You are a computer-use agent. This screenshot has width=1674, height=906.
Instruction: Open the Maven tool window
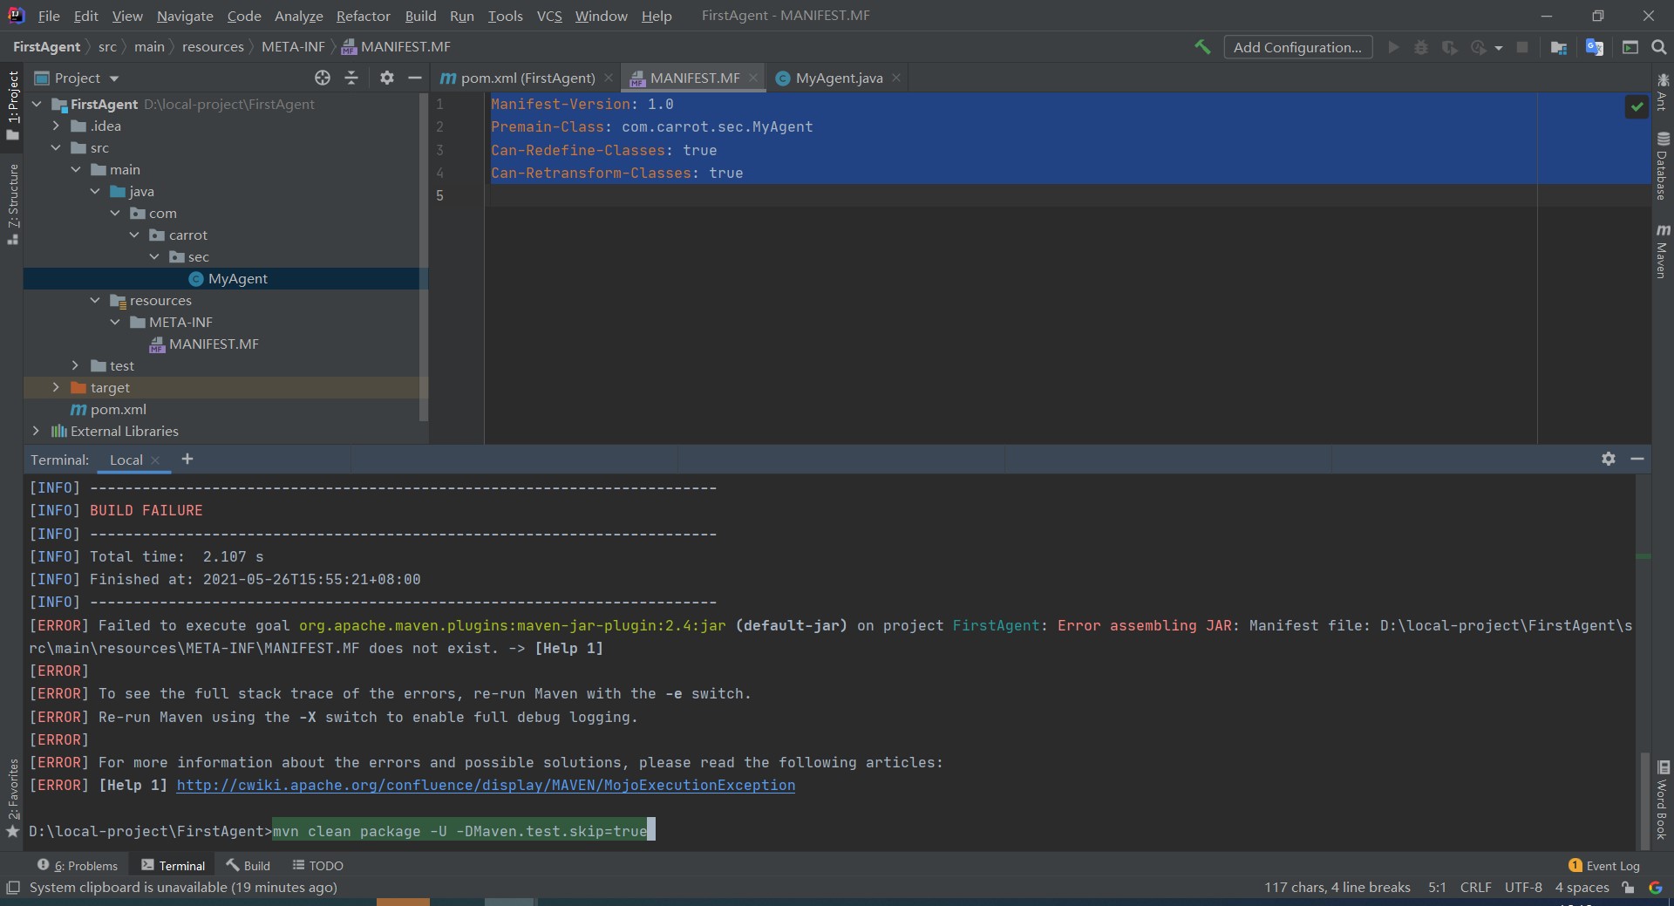tap(1663, 252)
